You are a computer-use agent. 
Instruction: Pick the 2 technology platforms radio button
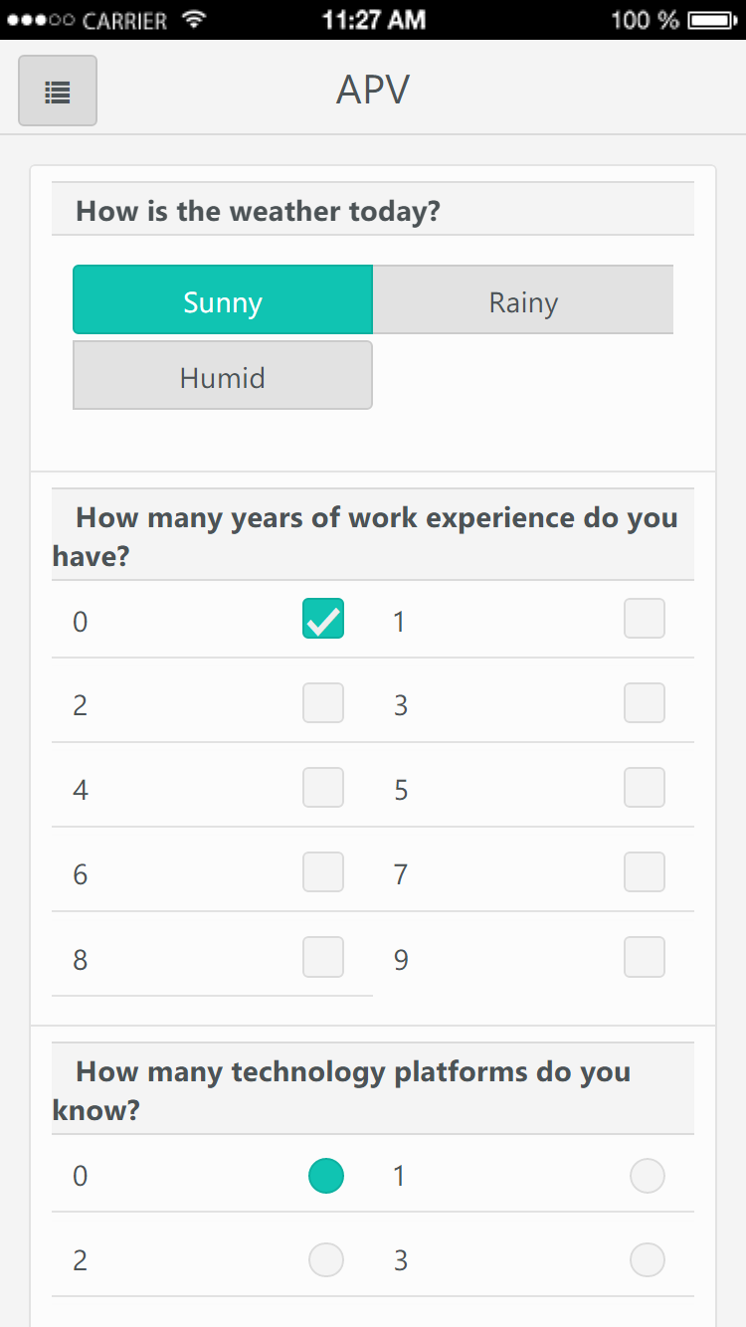coord(326,1260)
